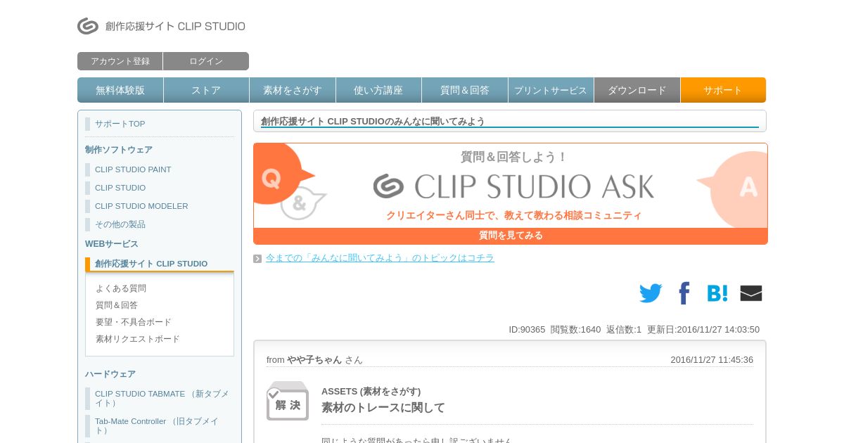Share this page on Twitter
Screen dimensions: 844x443
(651, 293)
